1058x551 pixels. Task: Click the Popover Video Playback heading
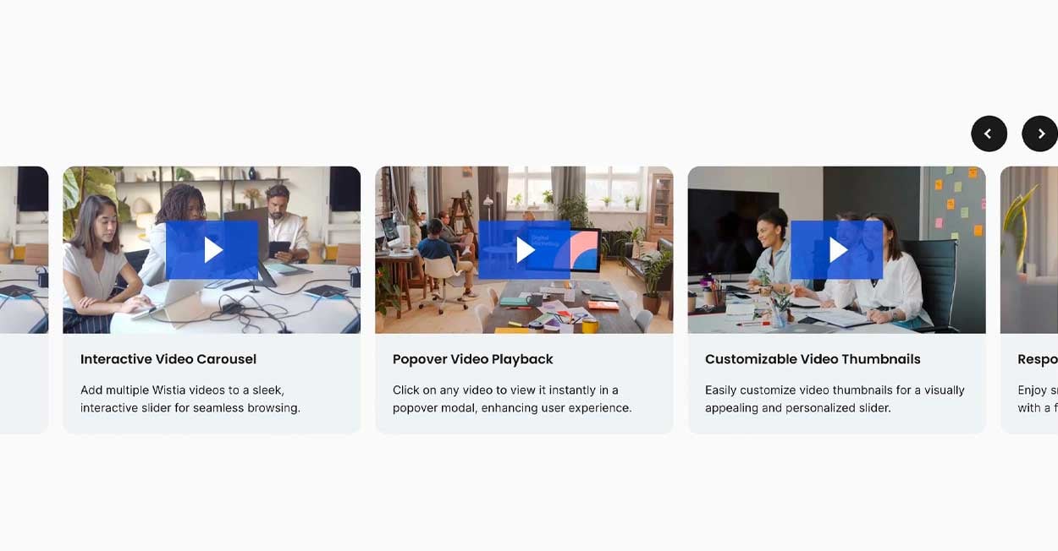[473, 359]
